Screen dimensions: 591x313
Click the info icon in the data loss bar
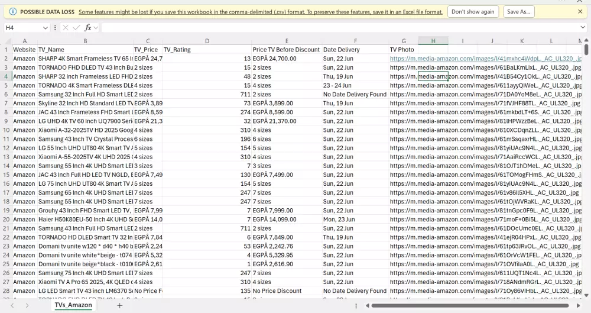pos(12,12)
